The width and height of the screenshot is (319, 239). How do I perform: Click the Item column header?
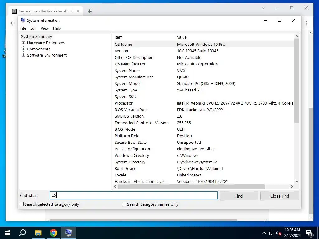pos(144,37)
